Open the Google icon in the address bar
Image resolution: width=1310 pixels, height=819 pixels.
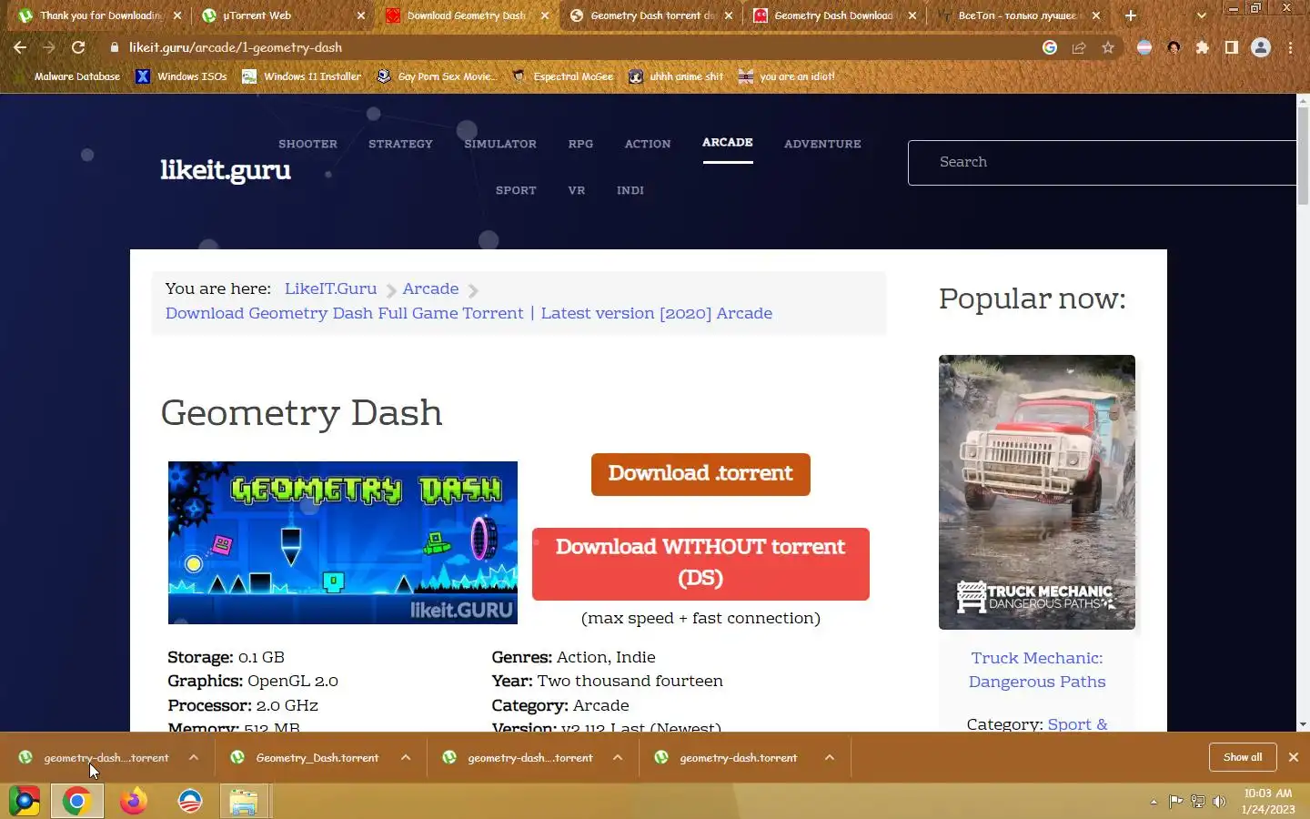tap(1050, 47)
